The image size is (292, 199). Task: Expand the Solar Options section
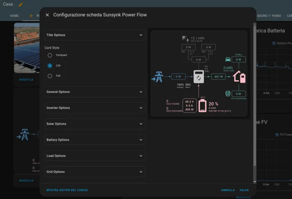tap(95, 124)
